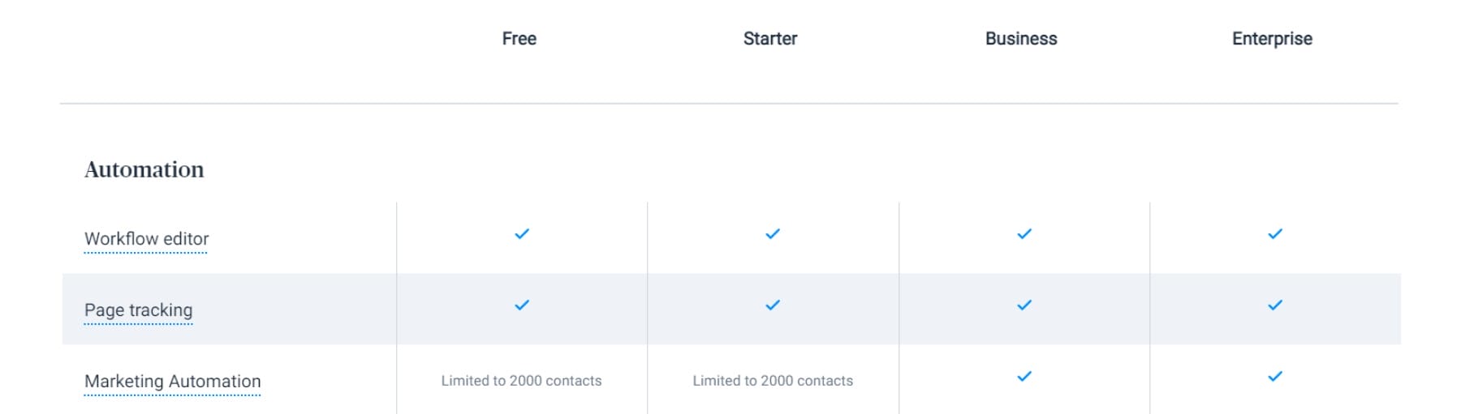The image size is (1461, 414).
Task: Open the Workflow editor feature link
Action: 146,239
